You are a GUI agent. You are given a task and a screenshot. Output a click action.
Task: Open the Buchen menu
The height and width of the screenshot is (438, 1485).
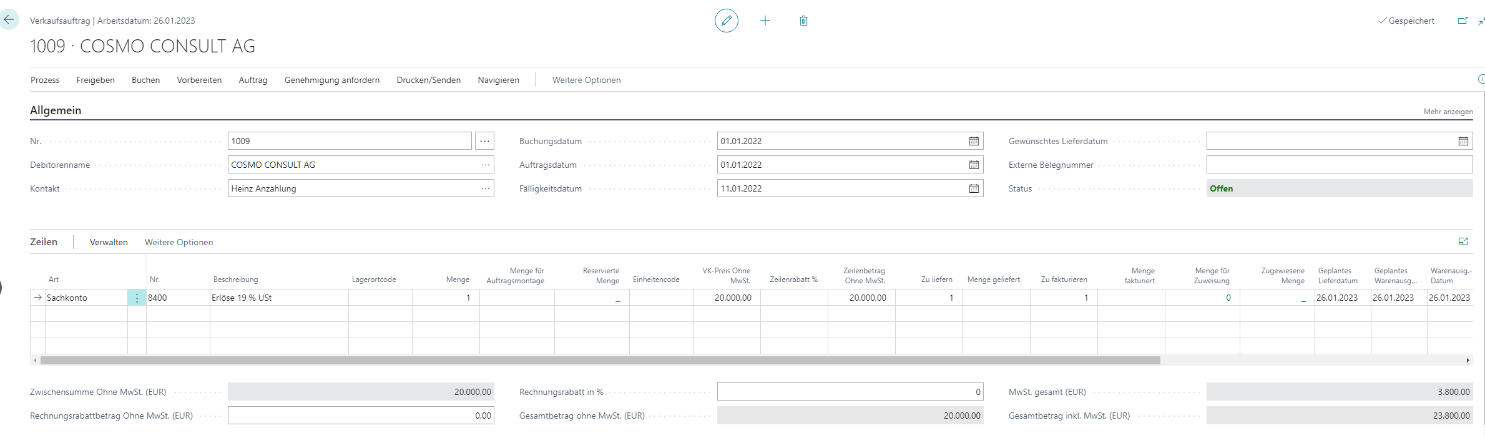145,80
